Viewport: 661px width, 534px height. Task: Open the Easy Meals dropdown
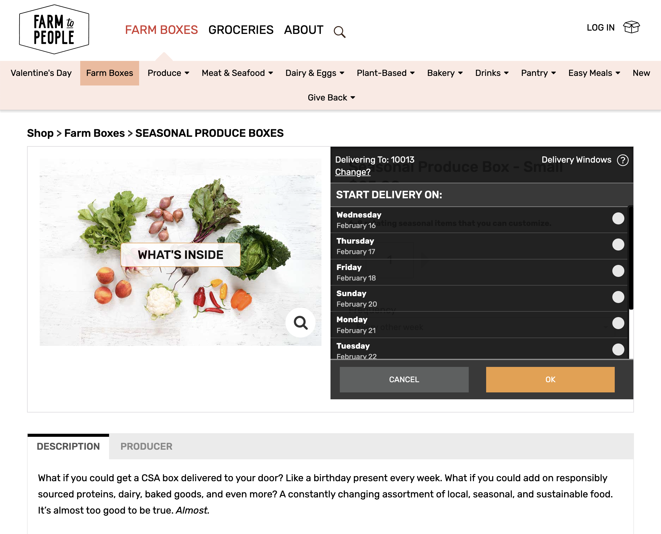click(x=594, y=73)
